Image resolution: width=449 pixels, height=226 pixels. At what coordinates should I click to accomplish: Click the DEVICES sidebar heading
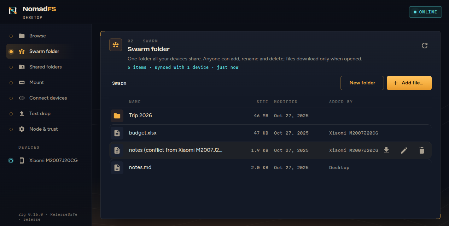coord(29,147)
